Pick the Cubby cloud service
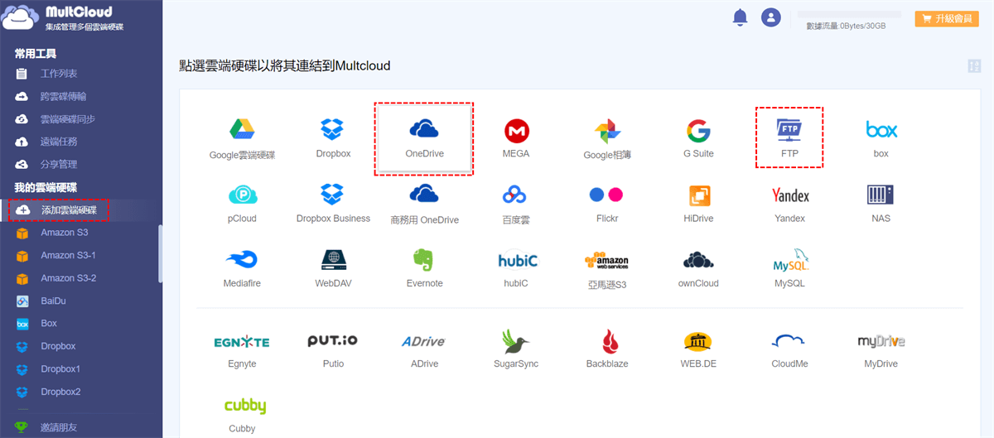The image size is (994, 438). coord(245,406)
